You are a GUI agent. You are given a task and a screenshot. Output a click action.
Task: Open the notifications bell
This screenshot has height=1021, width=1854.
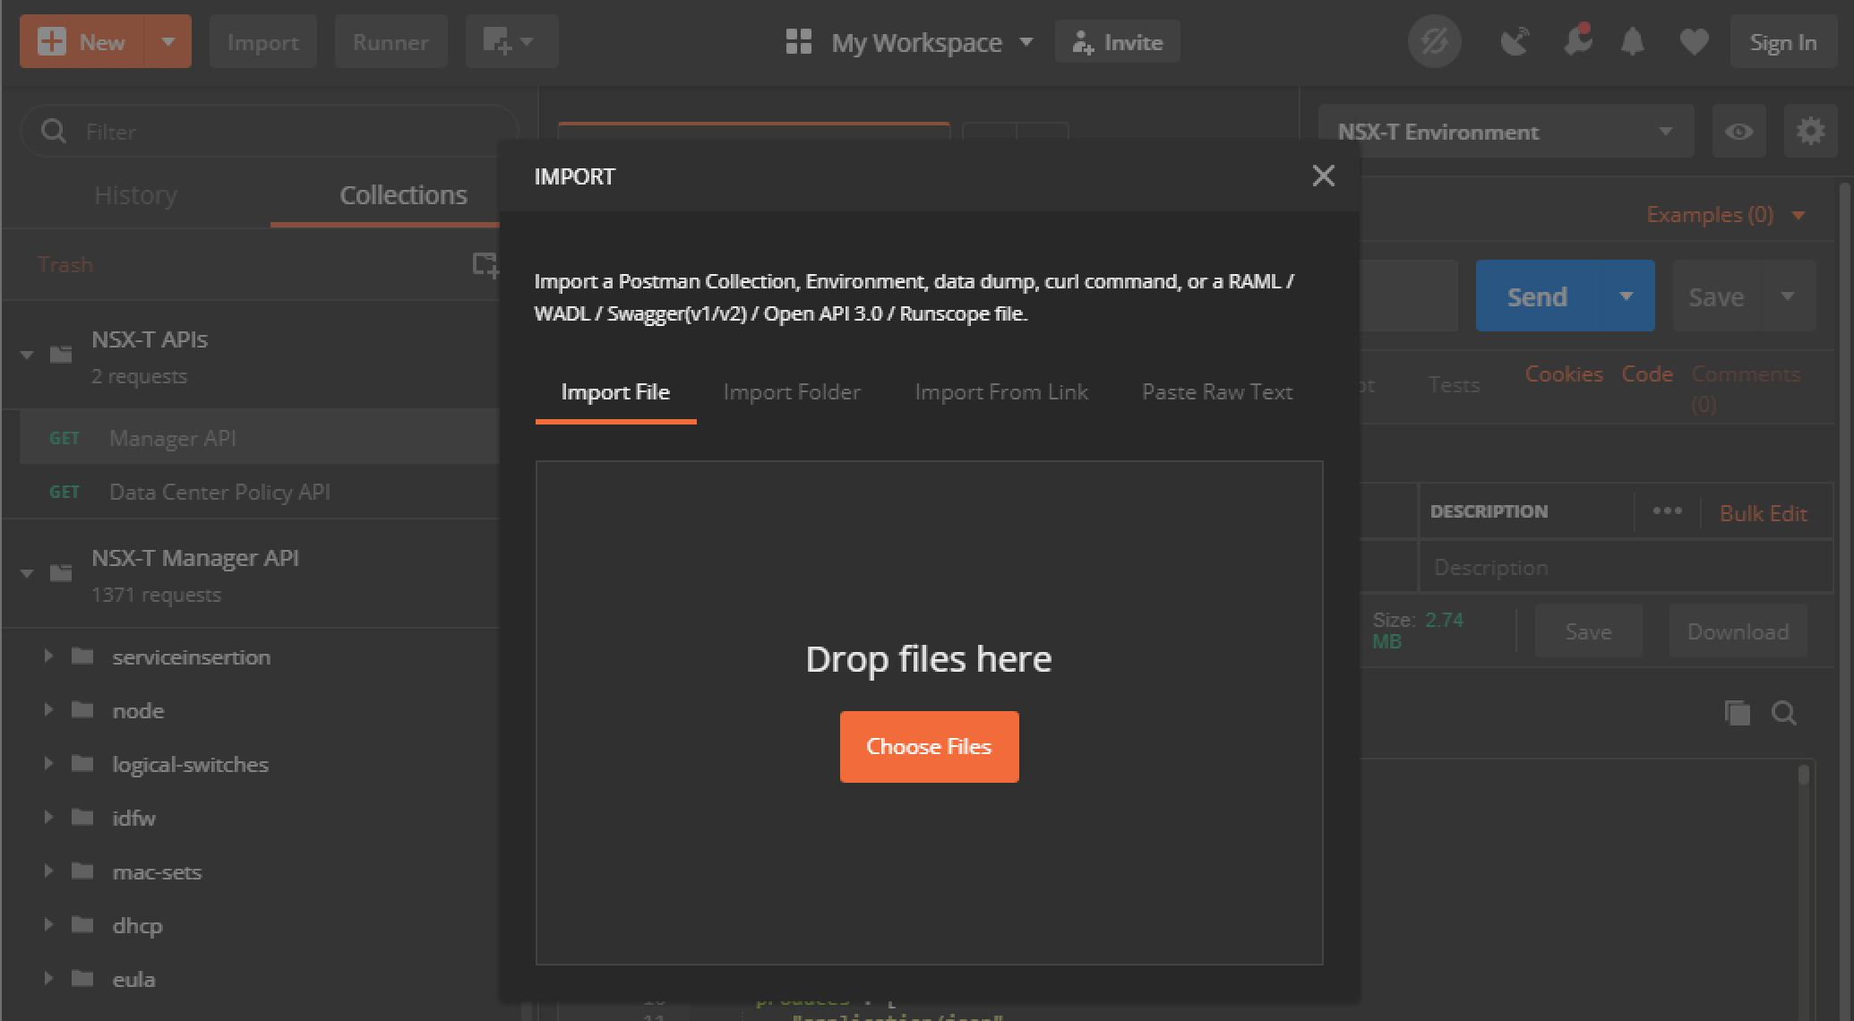1633,42
